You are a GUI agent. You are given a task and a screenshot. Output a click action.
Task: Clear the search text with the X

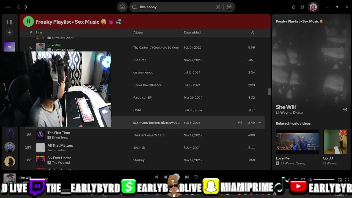coord(218,7)
